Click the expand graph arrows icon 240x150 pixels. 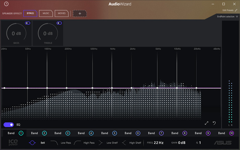click(206, 123)
